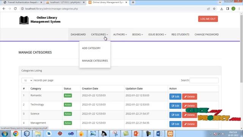Image resolution: width=243 pixels, height=137 pixels.
Task: Open the records per page selector
Action: [27, 80]
